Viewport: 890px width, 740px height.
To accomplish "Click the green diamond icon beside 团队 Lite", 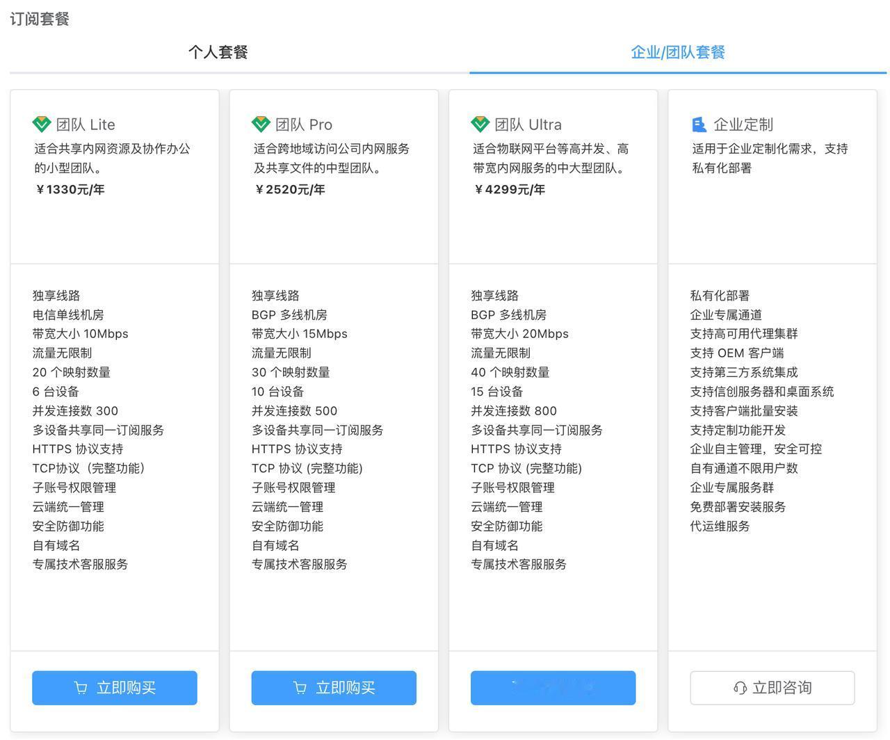I will [42, 124].
